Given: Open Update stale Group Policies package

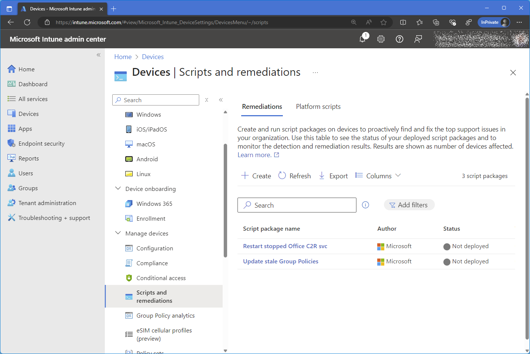Looking at the screenshot, I should pos(281,262).
